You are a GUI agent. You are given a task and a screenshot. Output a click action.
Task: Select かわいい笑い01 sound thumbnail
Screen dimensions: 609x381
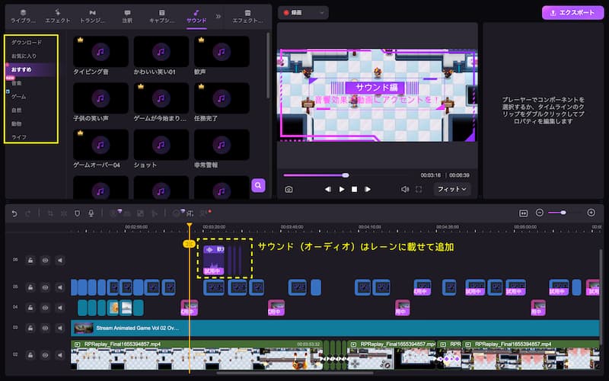tap(161, 51)
